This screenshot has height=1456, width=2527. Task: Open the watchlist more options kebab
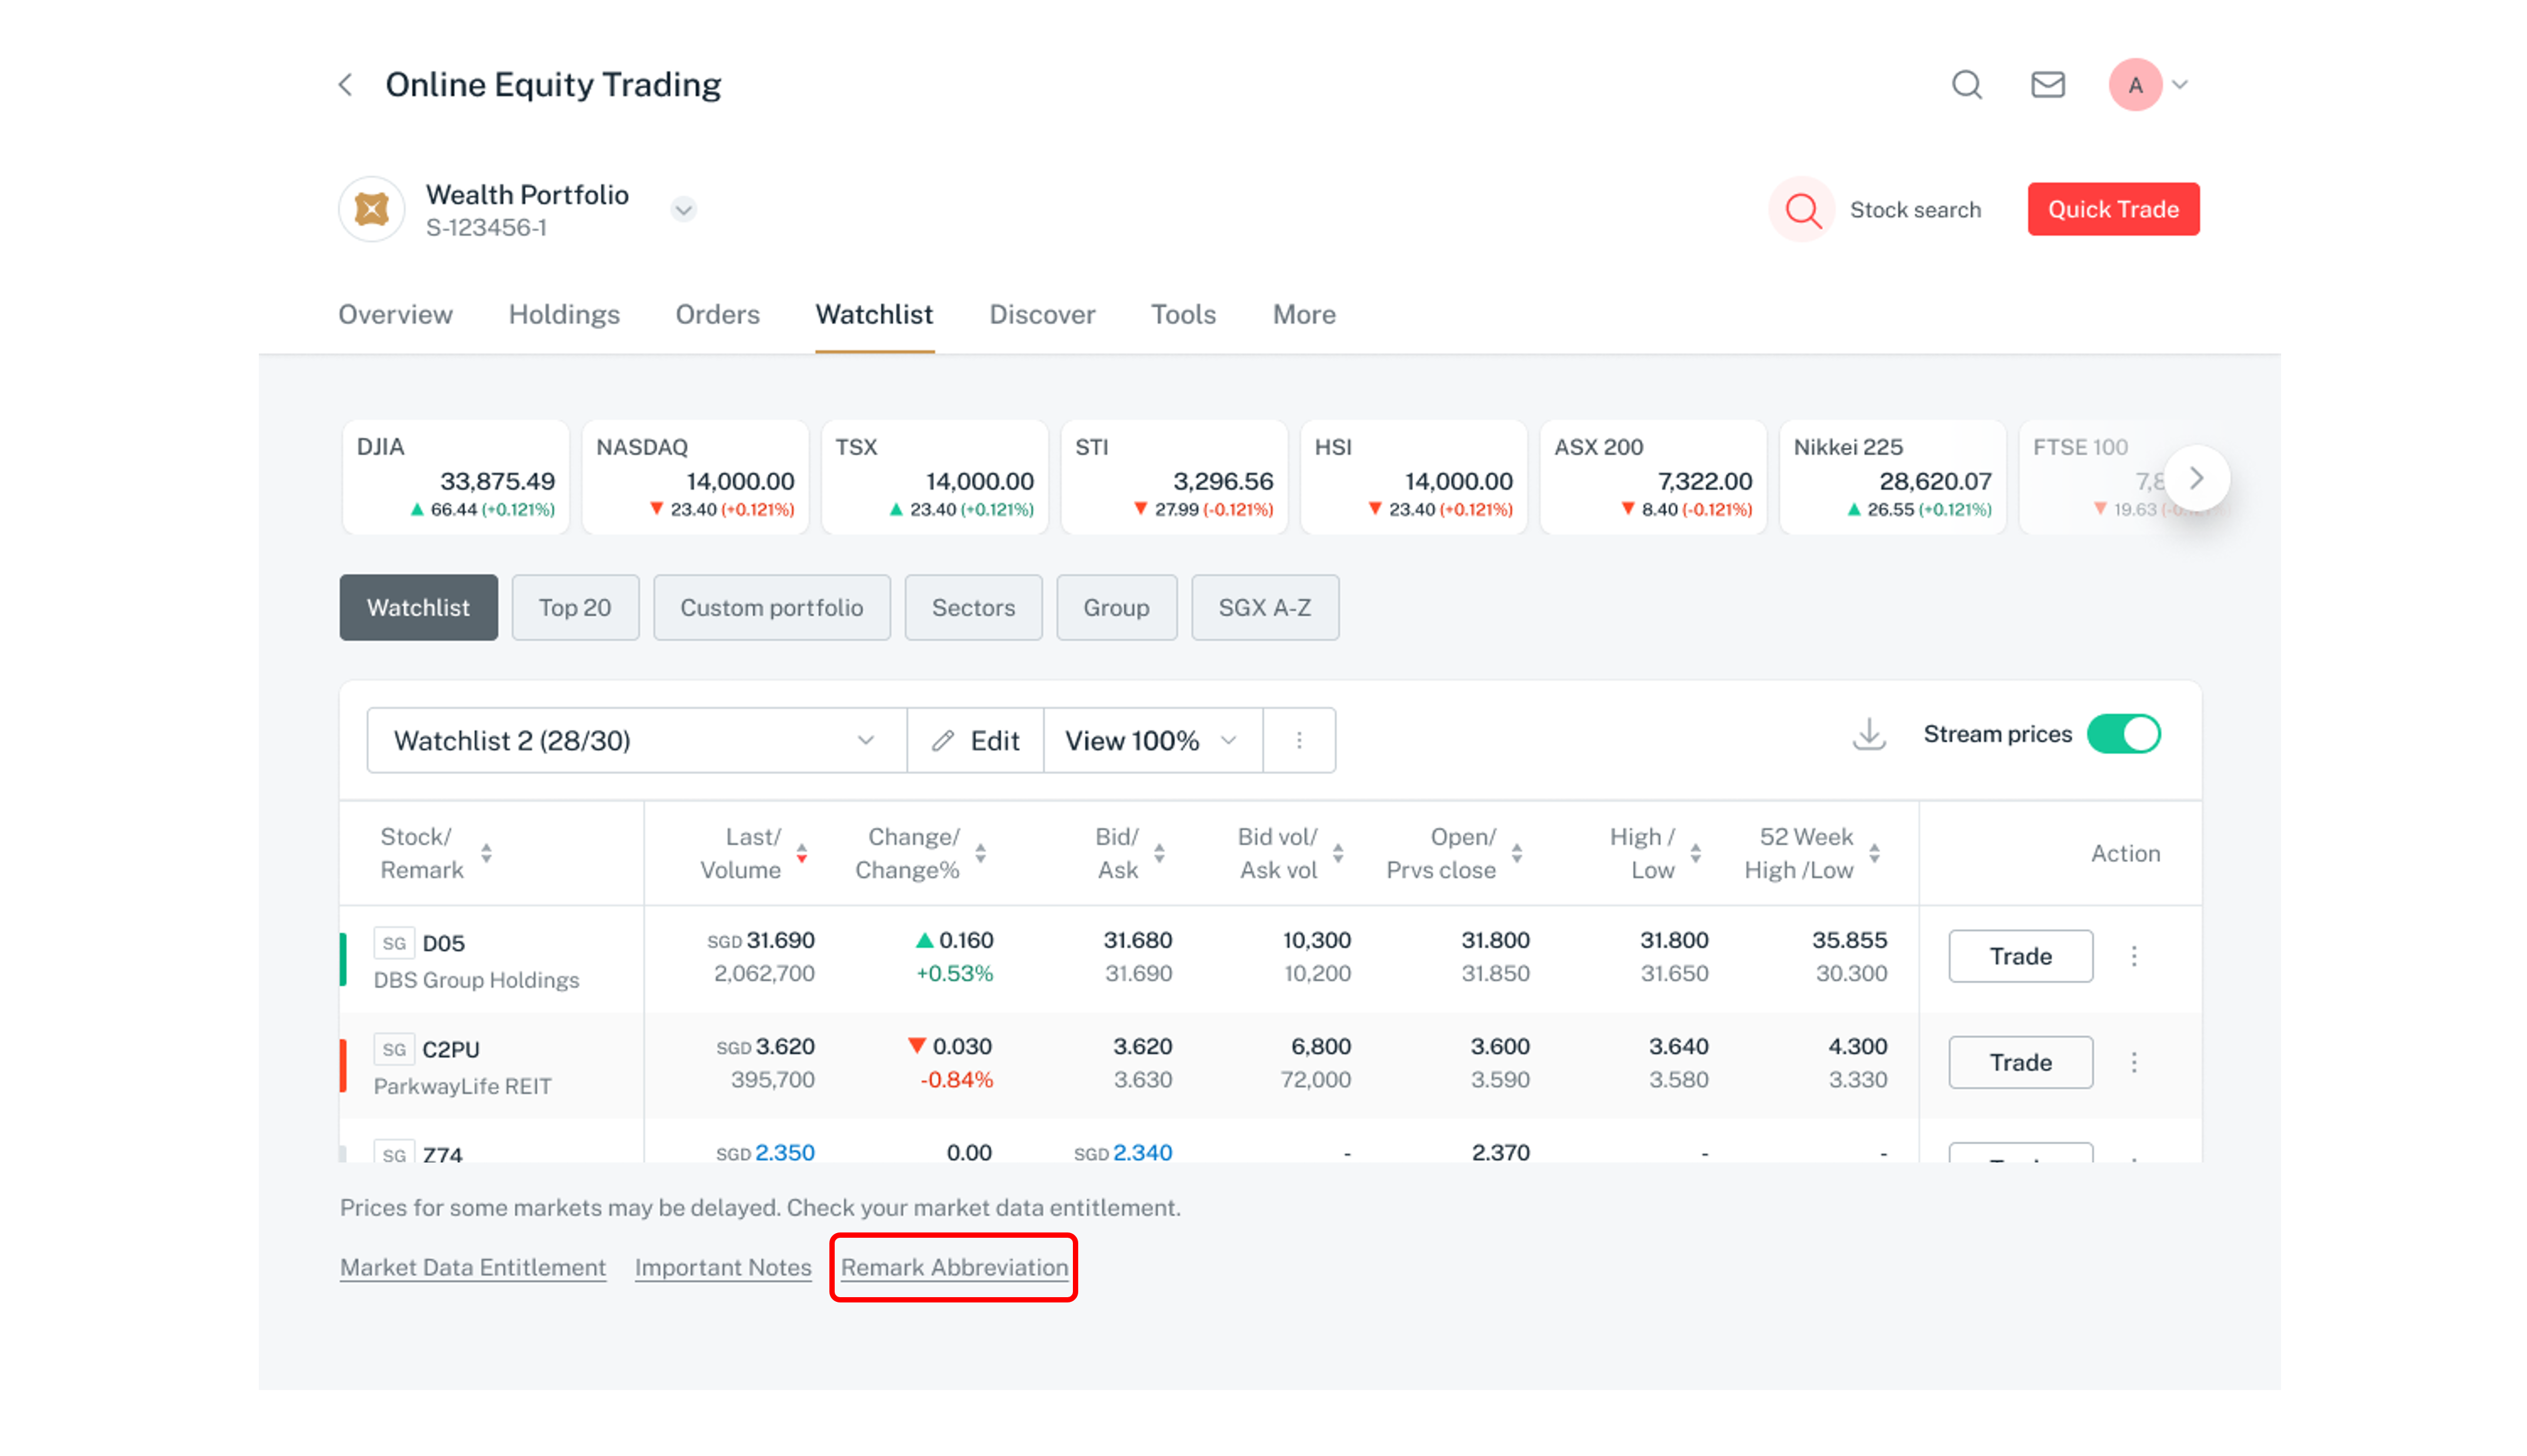1298,740
